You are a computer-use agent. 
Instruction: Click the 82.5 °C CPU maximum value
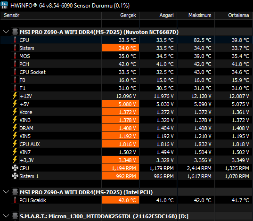tap(203, 40)
